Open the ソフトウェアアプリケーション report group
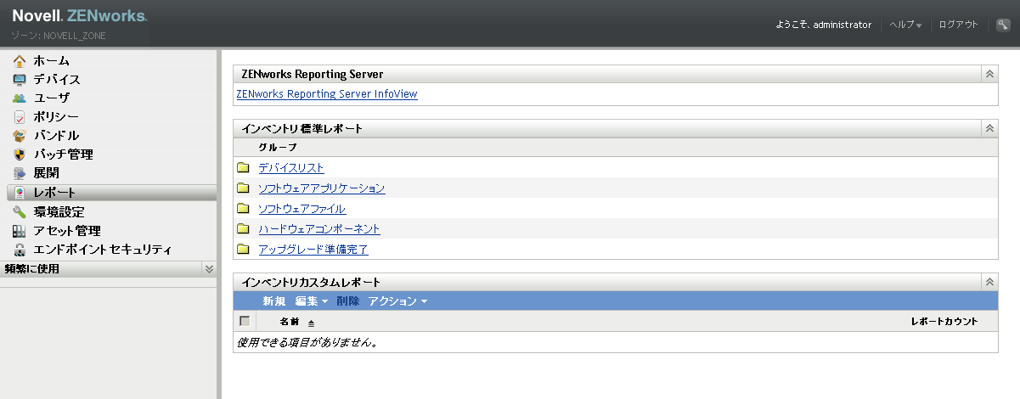Viewport: 1020px width, 399px height. click(322, 188)
